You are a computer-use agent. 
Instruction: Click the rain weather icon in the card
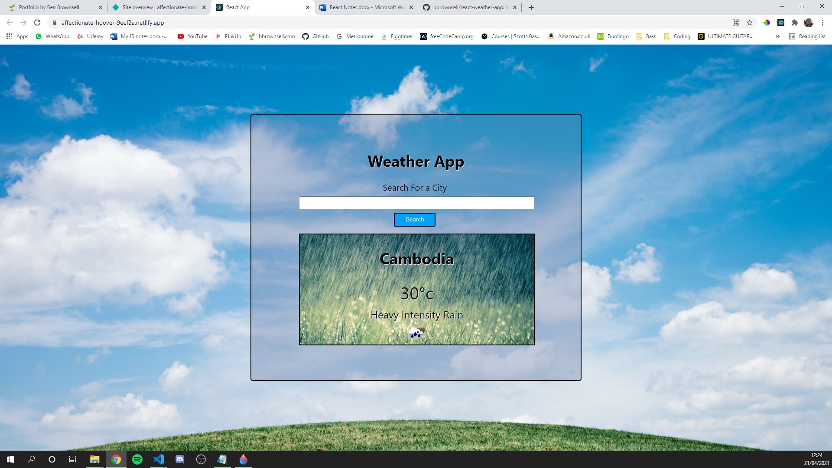[416, 332]
